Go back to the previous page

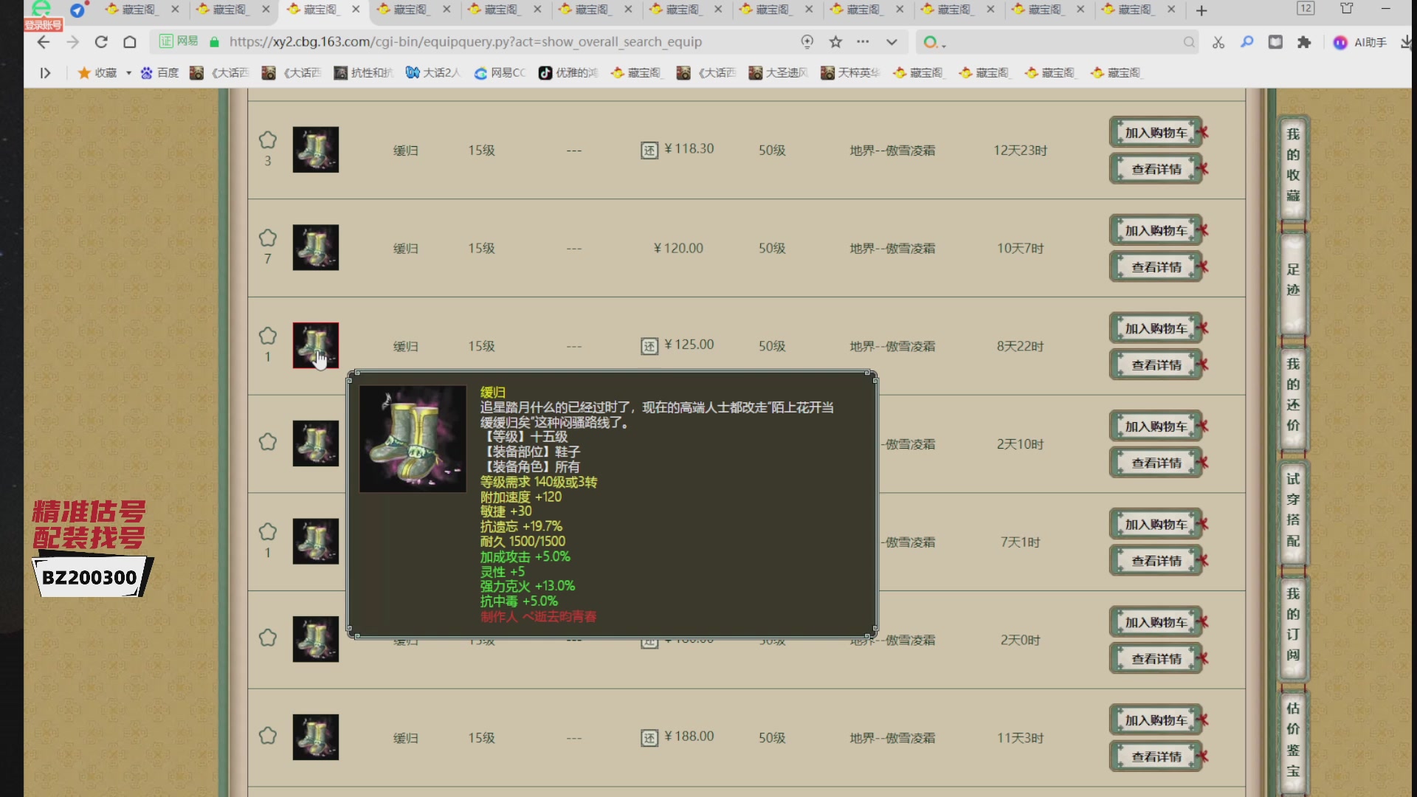coord(44,42)
